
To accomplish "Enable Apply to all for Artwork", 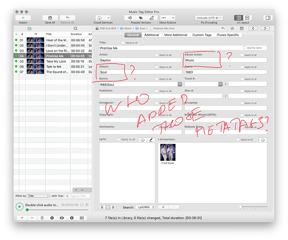I will click(238, 140).
